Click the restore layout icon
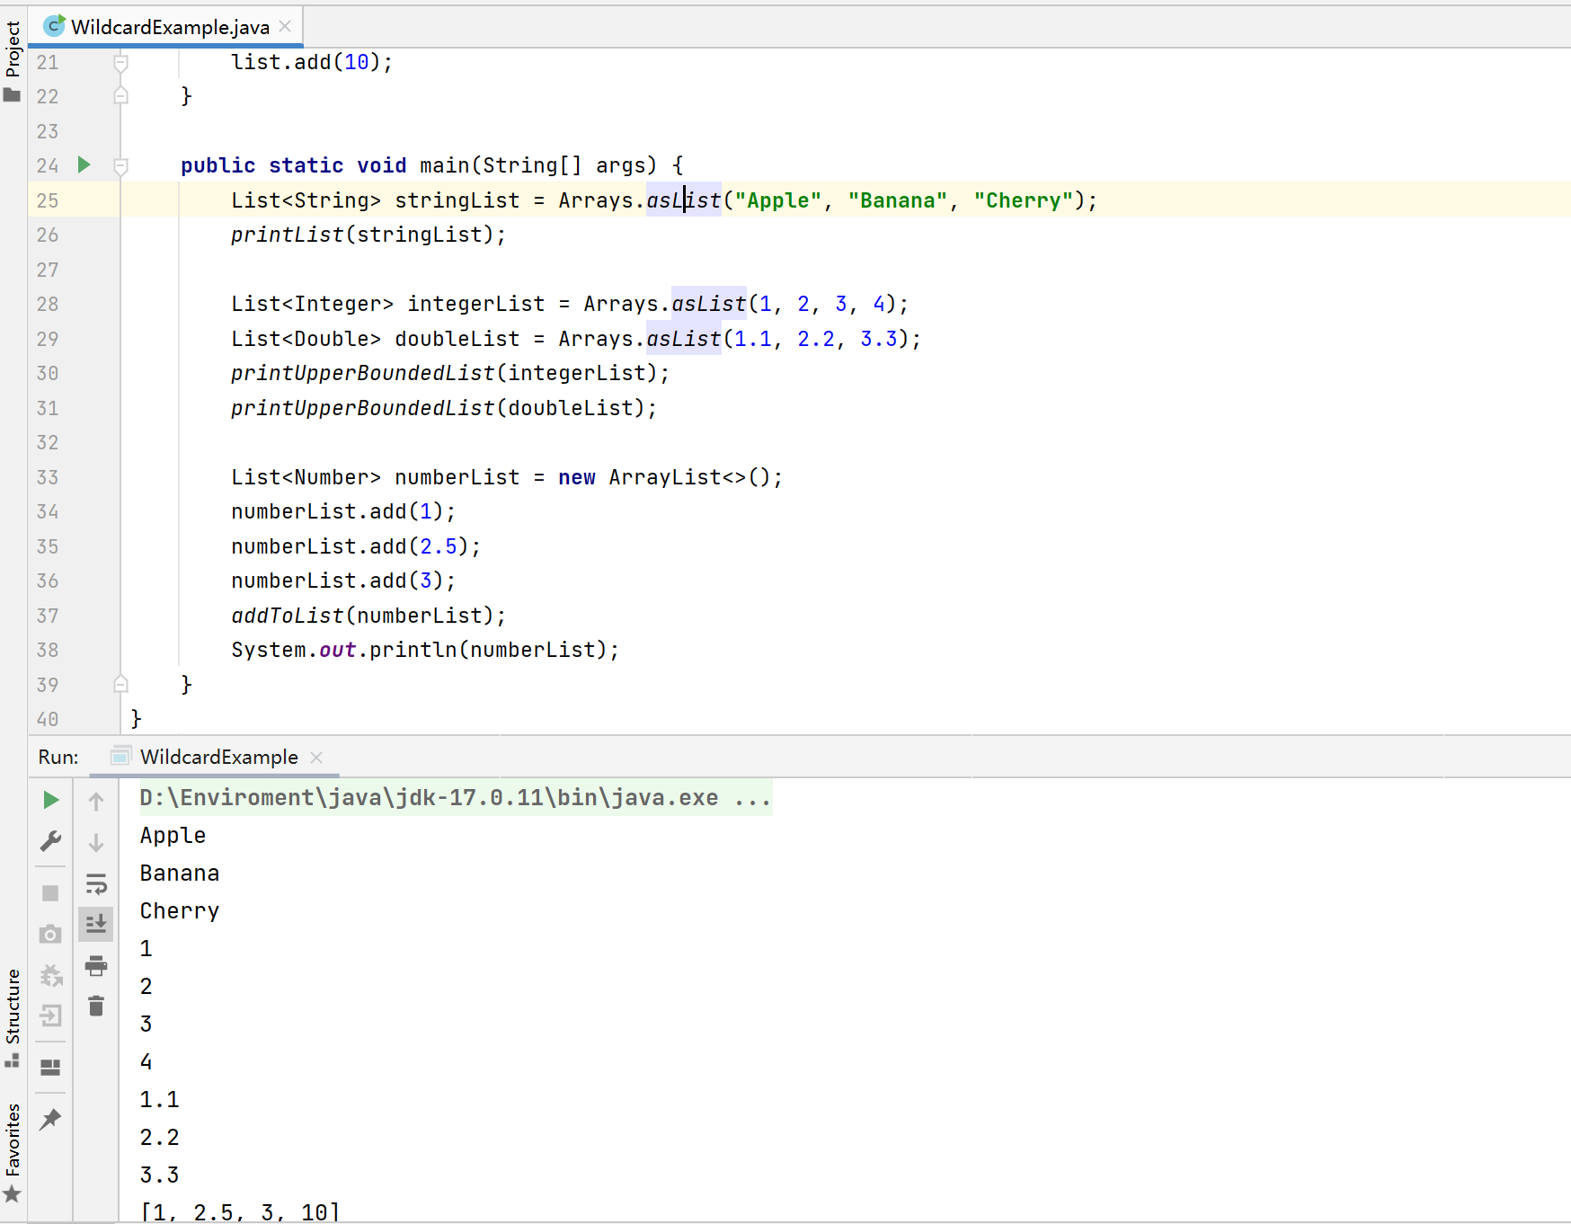The image size is (1571, 1224). point(51,1068)
